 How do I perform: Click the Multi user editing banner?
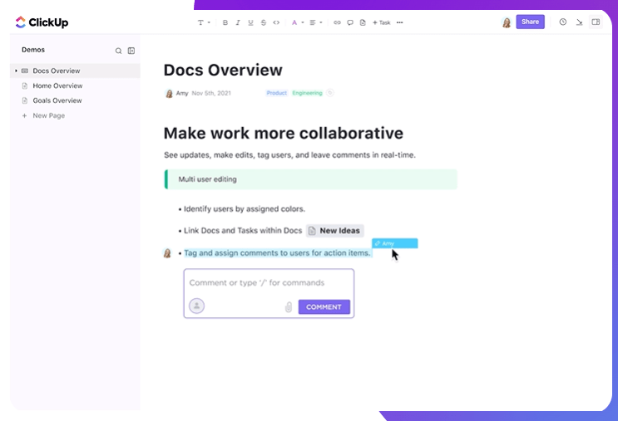[x=310, y=179]
